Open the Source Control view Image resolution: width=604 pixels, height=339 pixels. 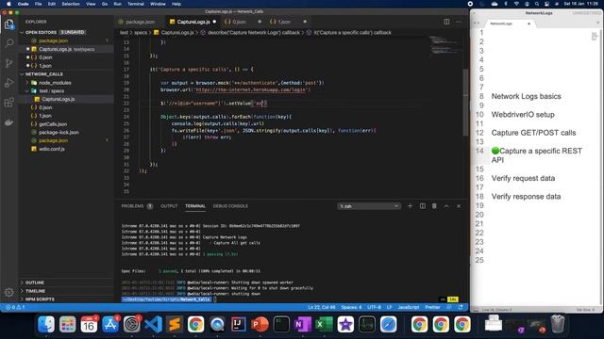pos(8,63)
